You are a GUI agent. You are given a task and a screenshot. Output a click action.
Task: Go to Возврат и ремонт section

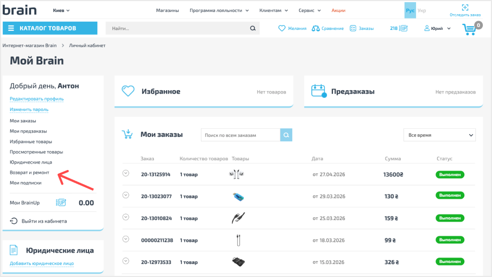[29, 173]
